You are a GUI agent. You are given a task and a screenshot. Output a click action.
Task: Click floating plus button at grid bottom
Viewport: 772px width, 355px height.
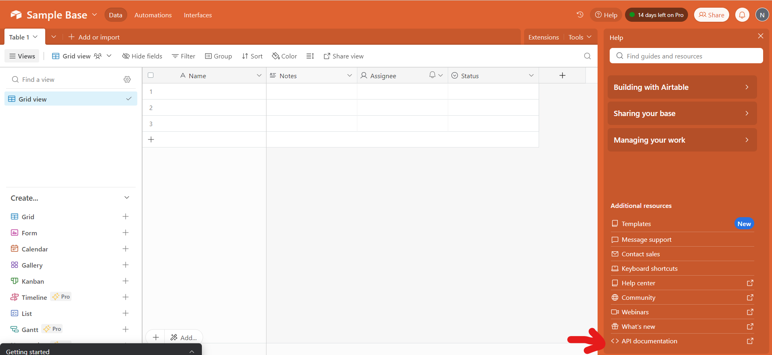pyautogui.click(x=156, y=337)
